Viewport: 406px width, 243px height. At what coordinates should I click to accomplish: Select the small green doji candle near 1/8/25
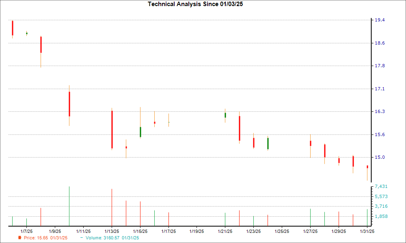[x=26, y=34]
